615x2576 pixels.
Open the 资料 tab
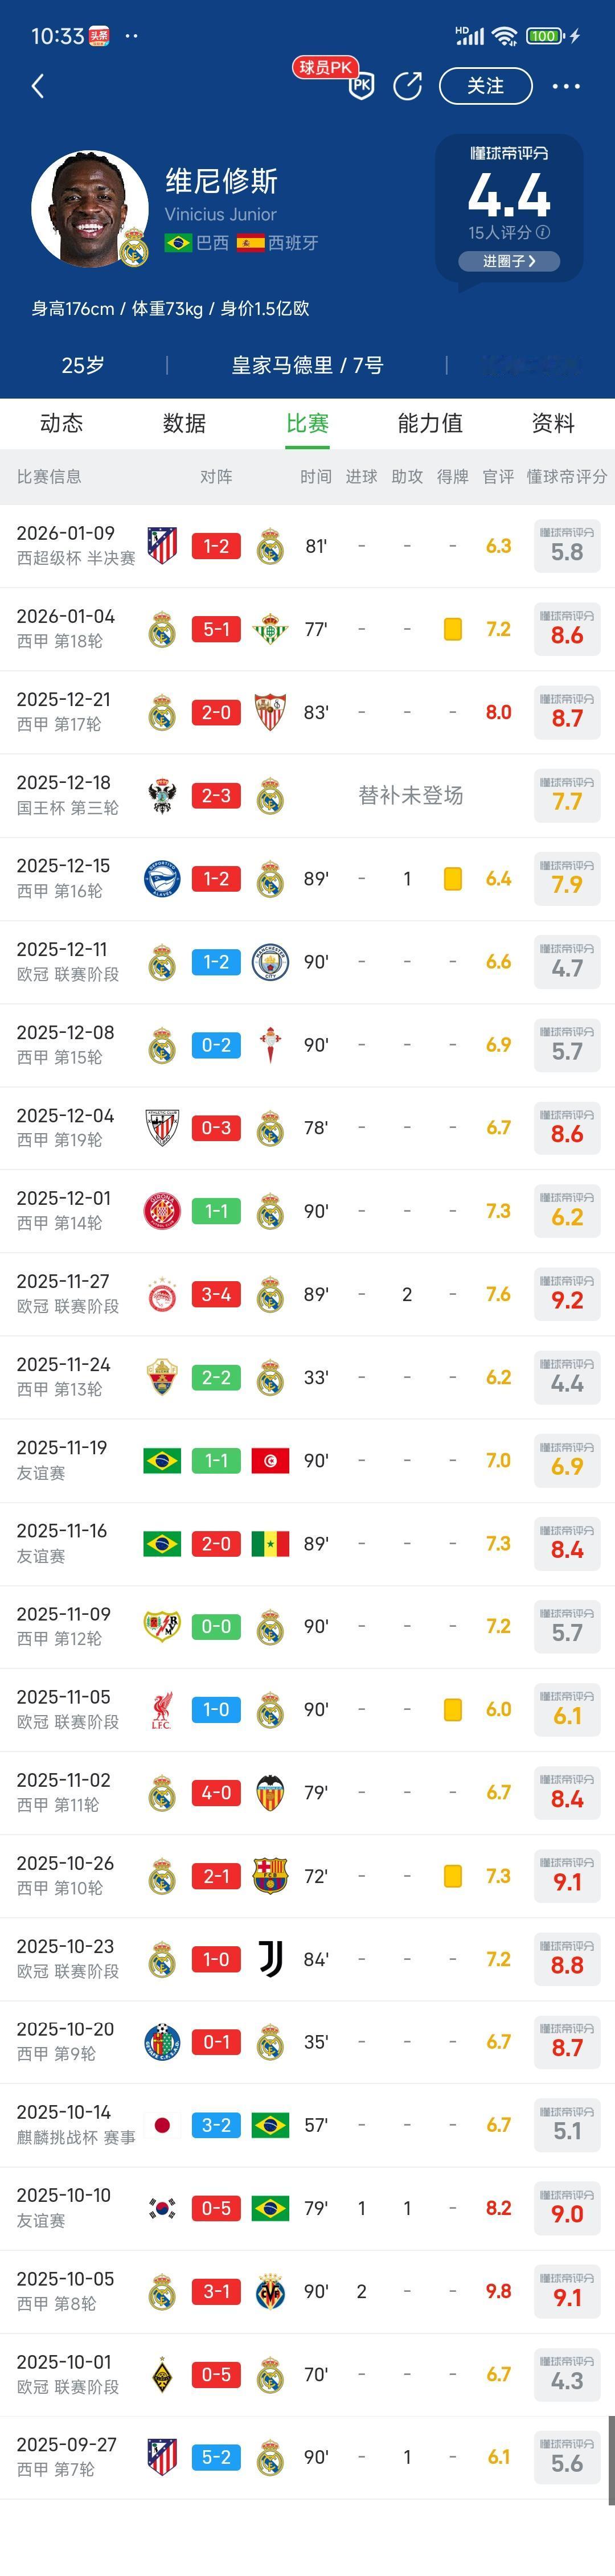tap(553, 423)
